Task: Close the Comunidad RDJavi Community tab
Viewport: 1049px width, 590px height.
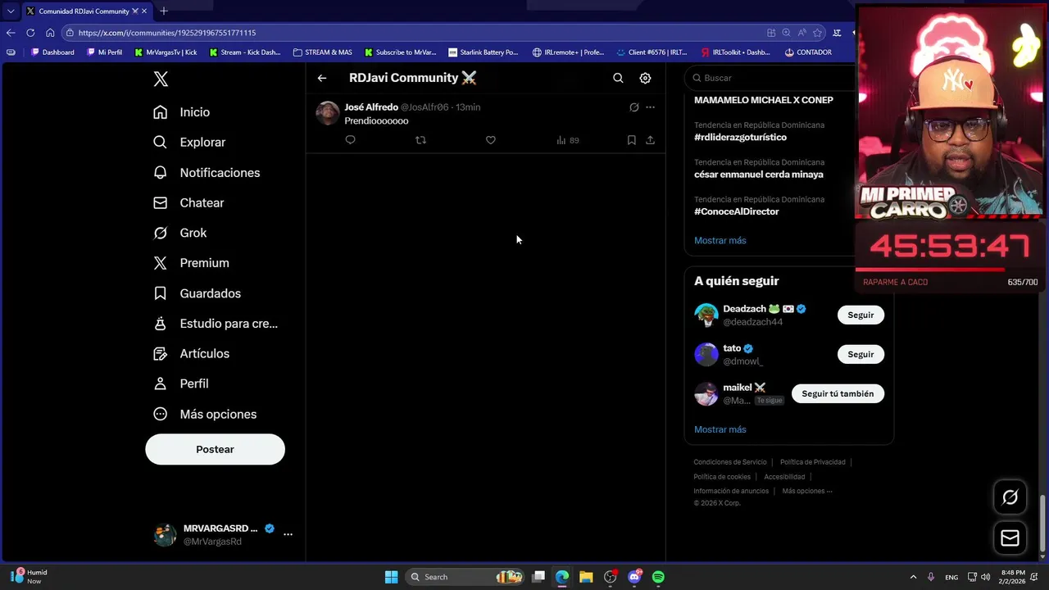Action: 146,11
